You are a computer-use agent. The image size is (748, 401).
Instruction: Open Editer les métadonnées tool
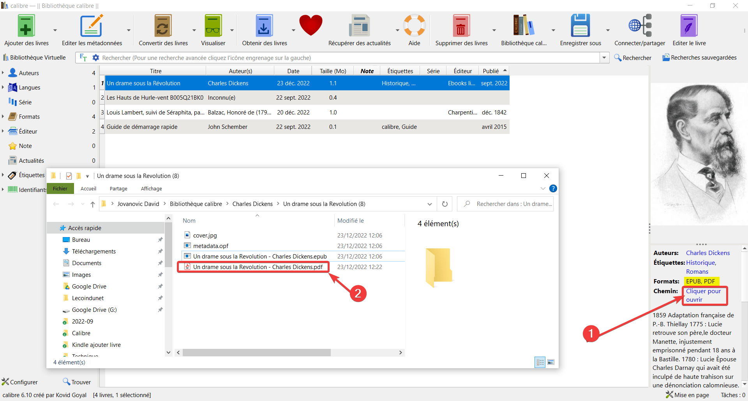click(x=92, y=26)
